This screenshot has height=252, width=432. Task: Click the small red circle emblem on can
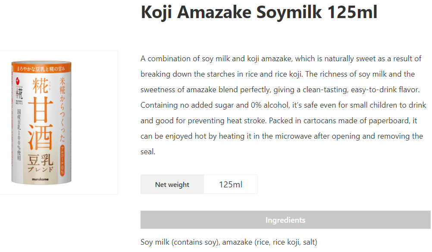tap(18, 81)
